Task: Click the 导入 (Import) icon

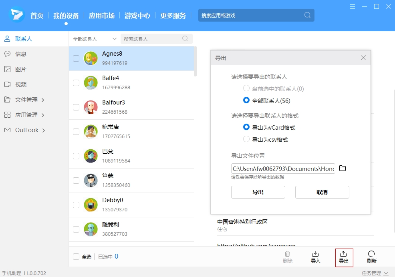Action: [315, 257]
